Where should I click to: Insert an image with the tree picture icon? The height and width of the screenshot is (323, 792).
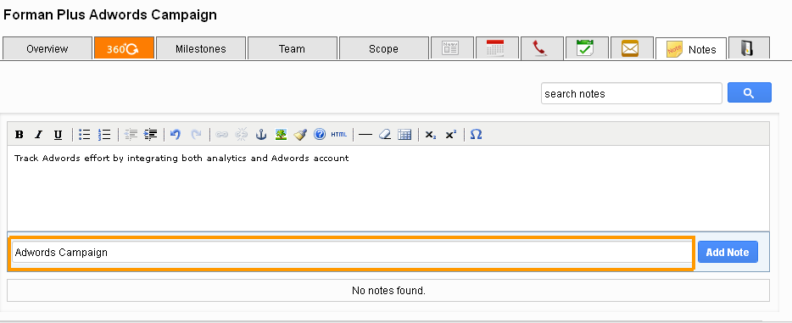tap(281, 134)
